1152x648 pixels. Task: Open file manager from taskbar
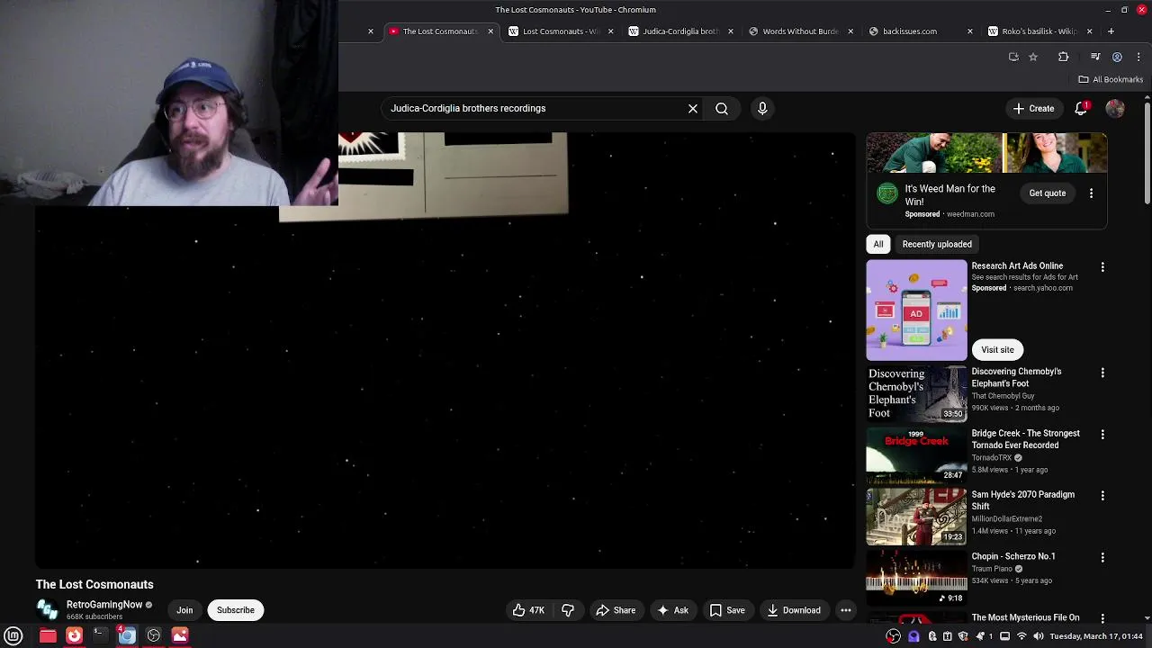click(x=48, y=635)
